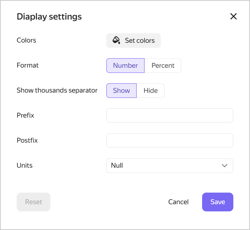The height and width of the screenshot is (230, 250).
Task: Click the Format label text
Action: (x=28, y=65)
